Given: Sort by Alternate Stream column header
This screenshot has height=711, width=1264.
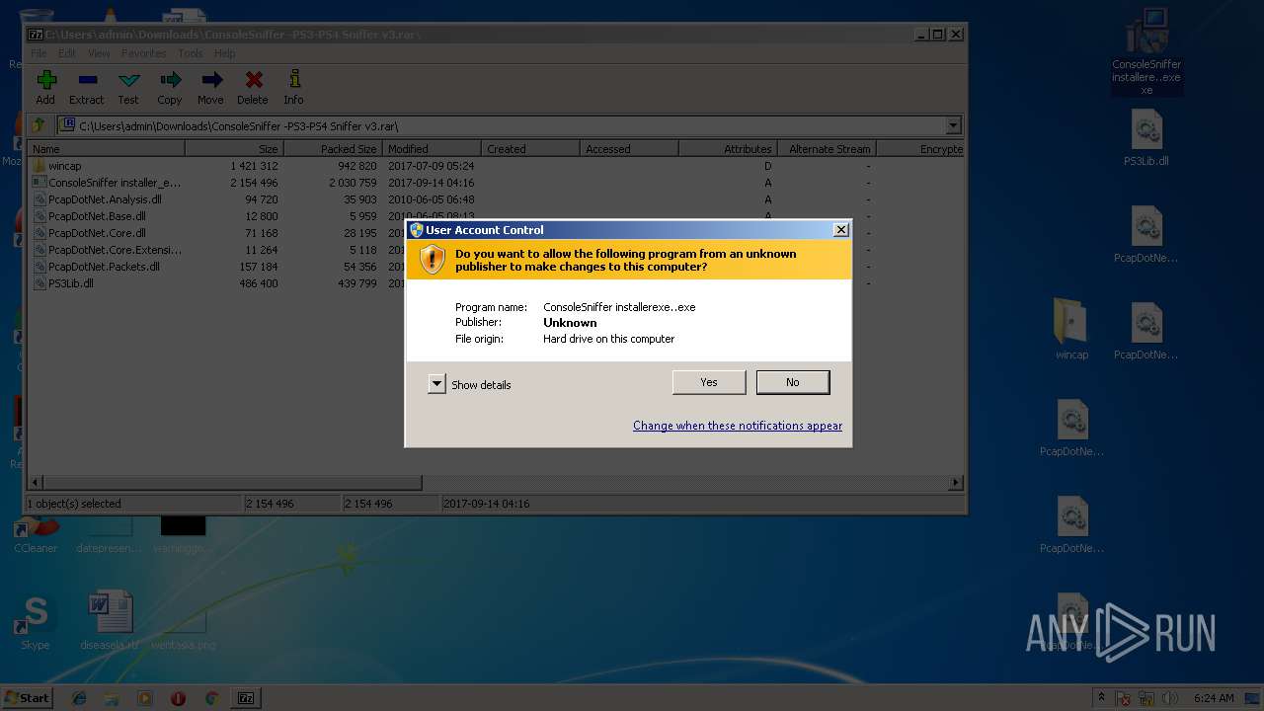Looking at the screenshot, I should coord(827,149).
